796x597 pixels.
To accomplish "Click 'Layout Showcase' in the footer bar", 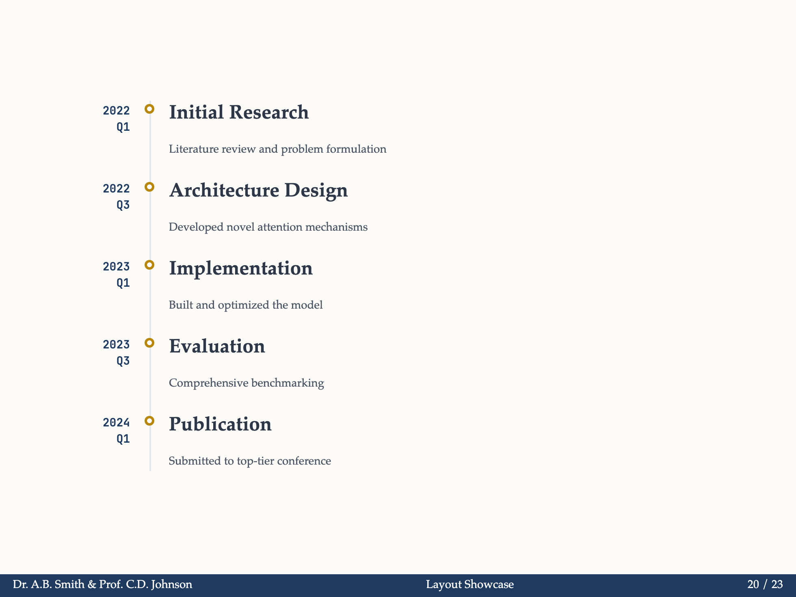I will click(469, 584).
